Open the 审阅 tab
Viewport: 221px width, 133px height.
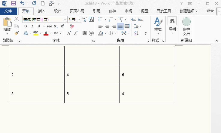click(129, 11)
